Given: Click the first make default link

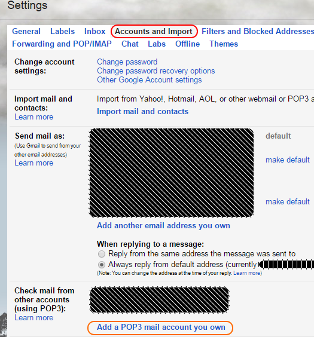Looking at the screenshot, I should (x=288, y=160).
